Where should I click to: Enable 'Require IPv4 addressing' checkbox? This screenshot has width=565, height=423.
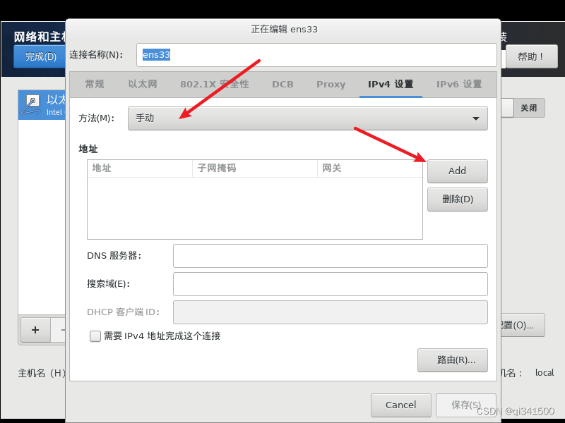pos(95,336)
